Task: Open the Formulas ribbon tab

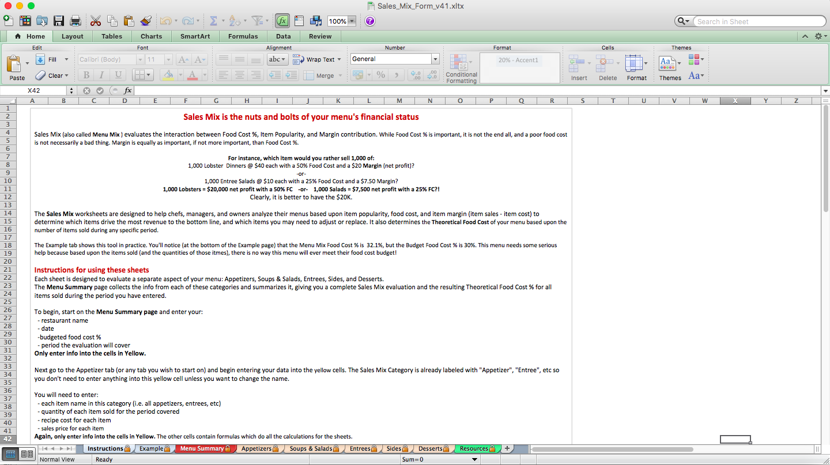Action: [243, 36]
